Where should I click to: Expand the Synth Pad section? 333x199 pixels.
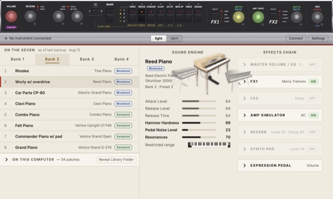click(245, 149)
